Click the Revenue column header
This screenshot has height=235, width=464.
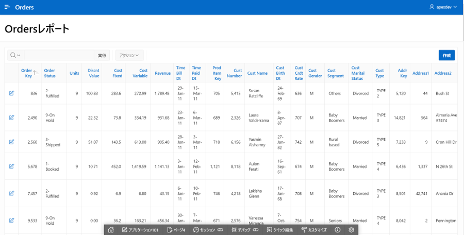point(162,73)
